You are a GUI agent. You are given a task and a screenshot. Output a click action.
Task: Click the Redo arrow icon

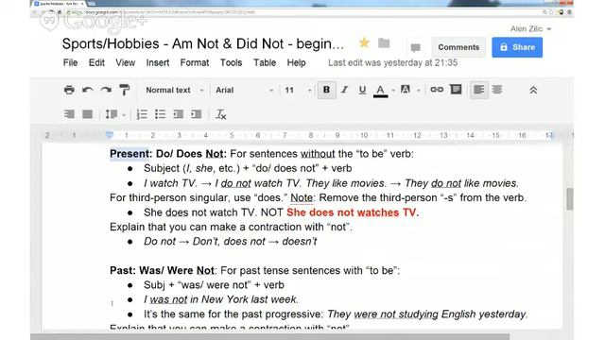coord(106,90)
